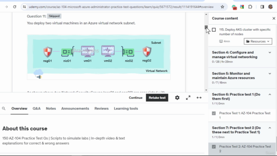Expand Section 4 Configure and manage virtual networking
Viewport: 277px width, 156px height.
click(242, 57)
